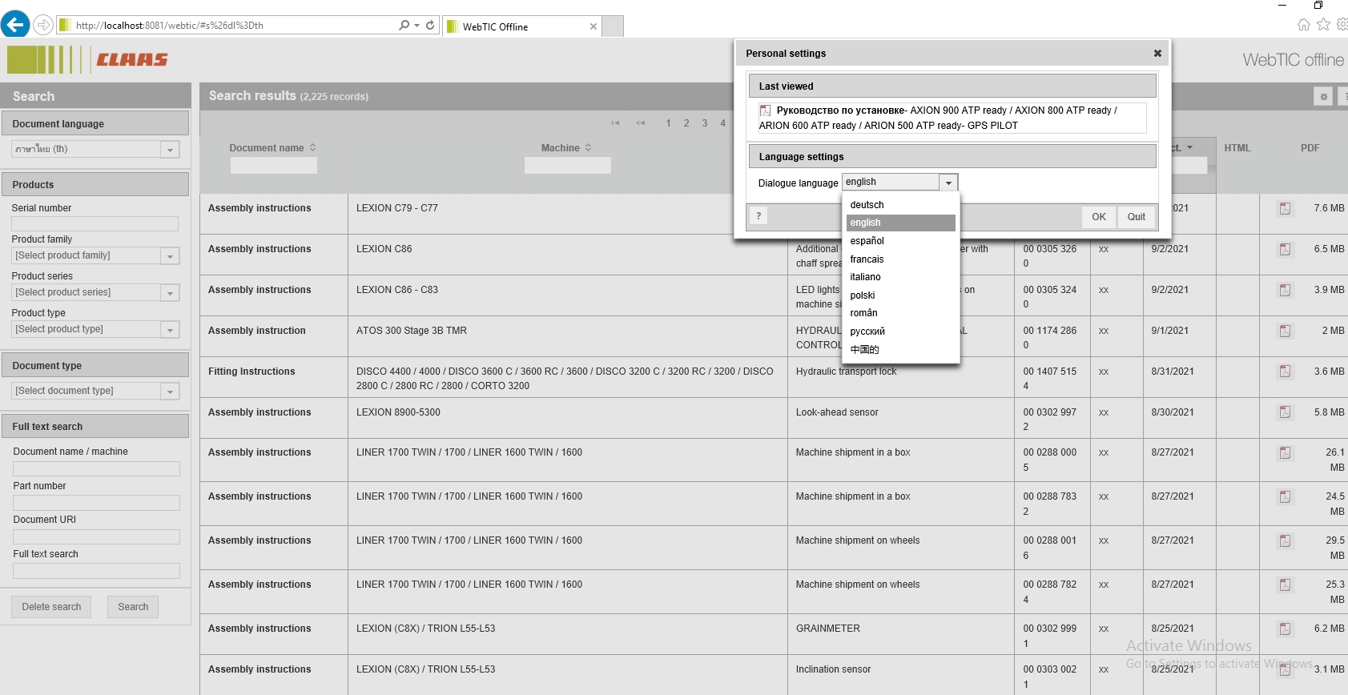This screenshot has width=1348, height=695.
Task: Select deutsch from the language list
Action: pyautogui.click(x=867, y=205)
